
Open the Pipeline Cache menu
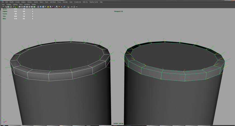click(x=93, y=2)
